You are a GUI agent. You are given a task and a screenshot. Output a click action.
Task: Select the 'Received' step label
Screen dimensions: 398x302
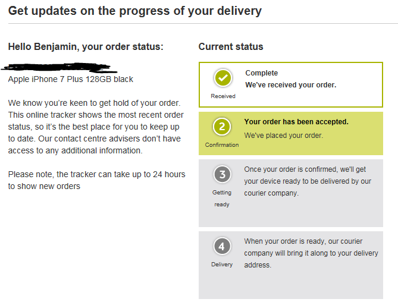point(222,96)
